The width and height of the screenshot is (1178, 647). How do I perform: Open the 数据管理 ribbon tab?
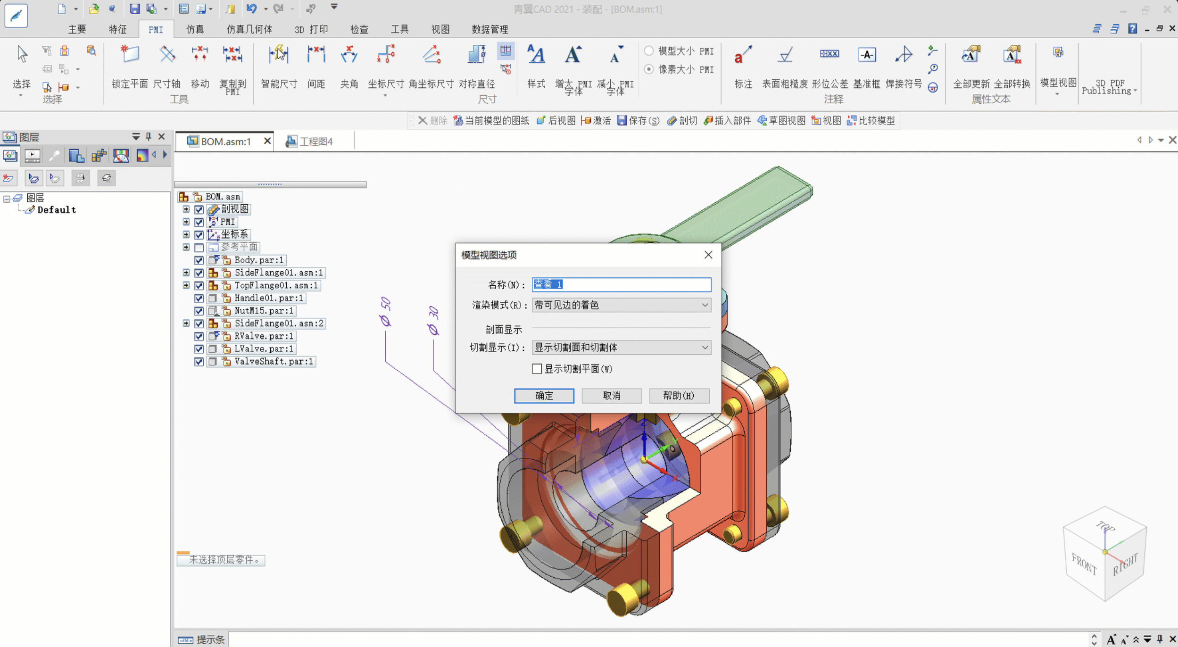point(489,29)
